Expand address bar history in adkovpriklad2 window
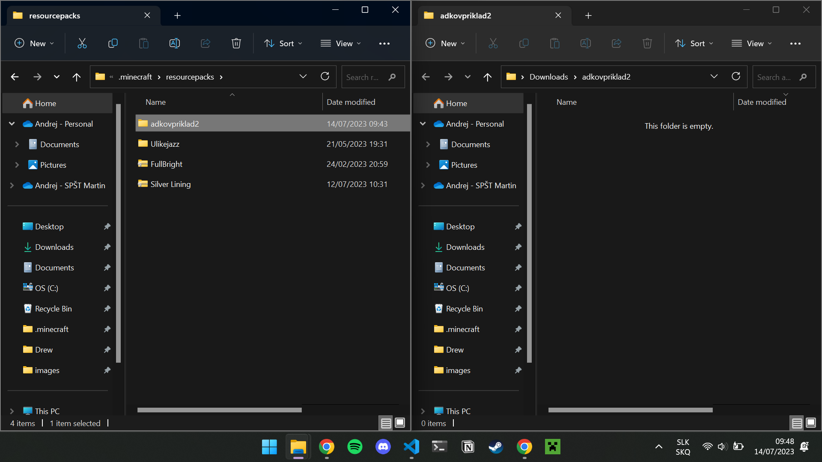 coord(714,77)
